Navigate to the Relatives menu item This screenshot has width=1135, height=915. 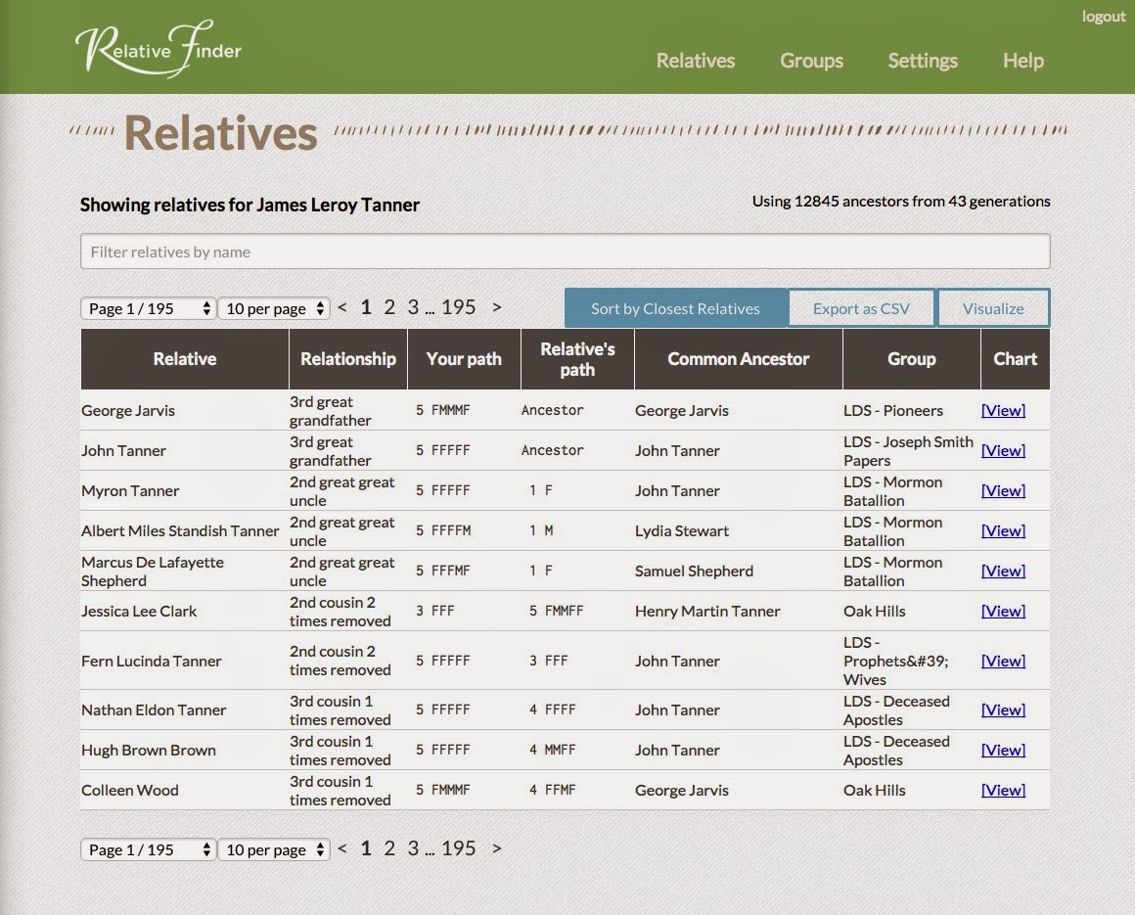tap(695, 61)
